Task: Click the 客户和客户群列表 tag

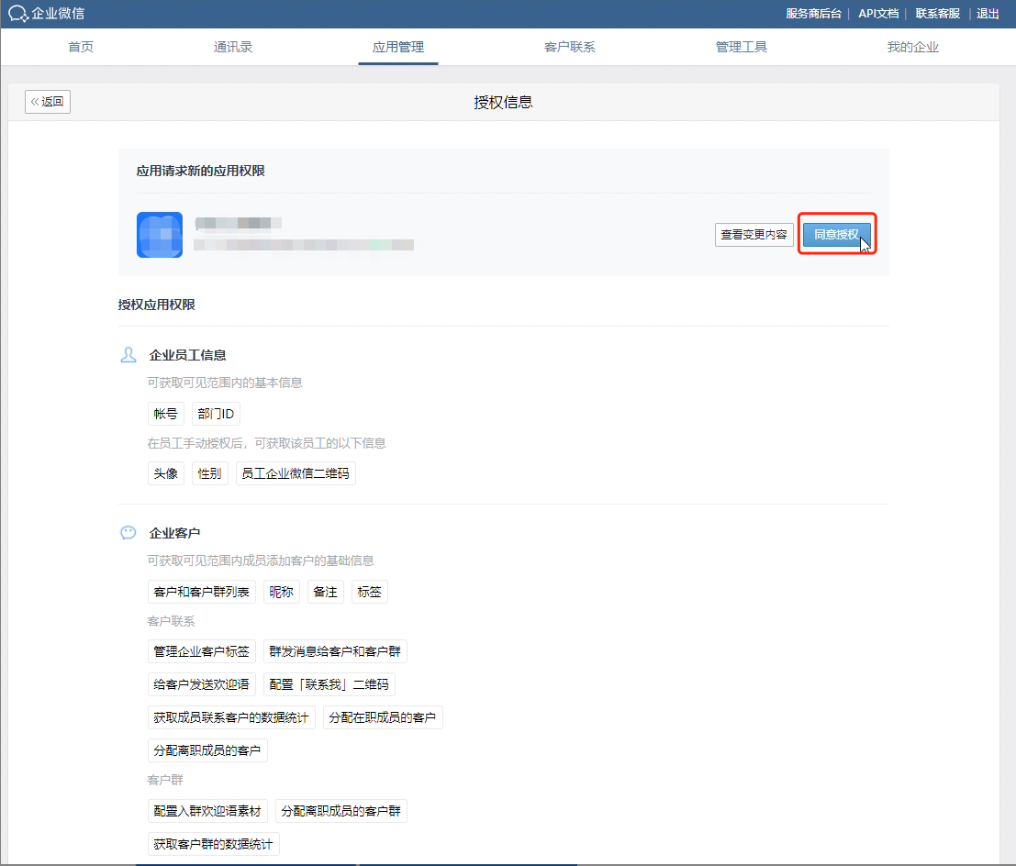Action: point(202,592)
